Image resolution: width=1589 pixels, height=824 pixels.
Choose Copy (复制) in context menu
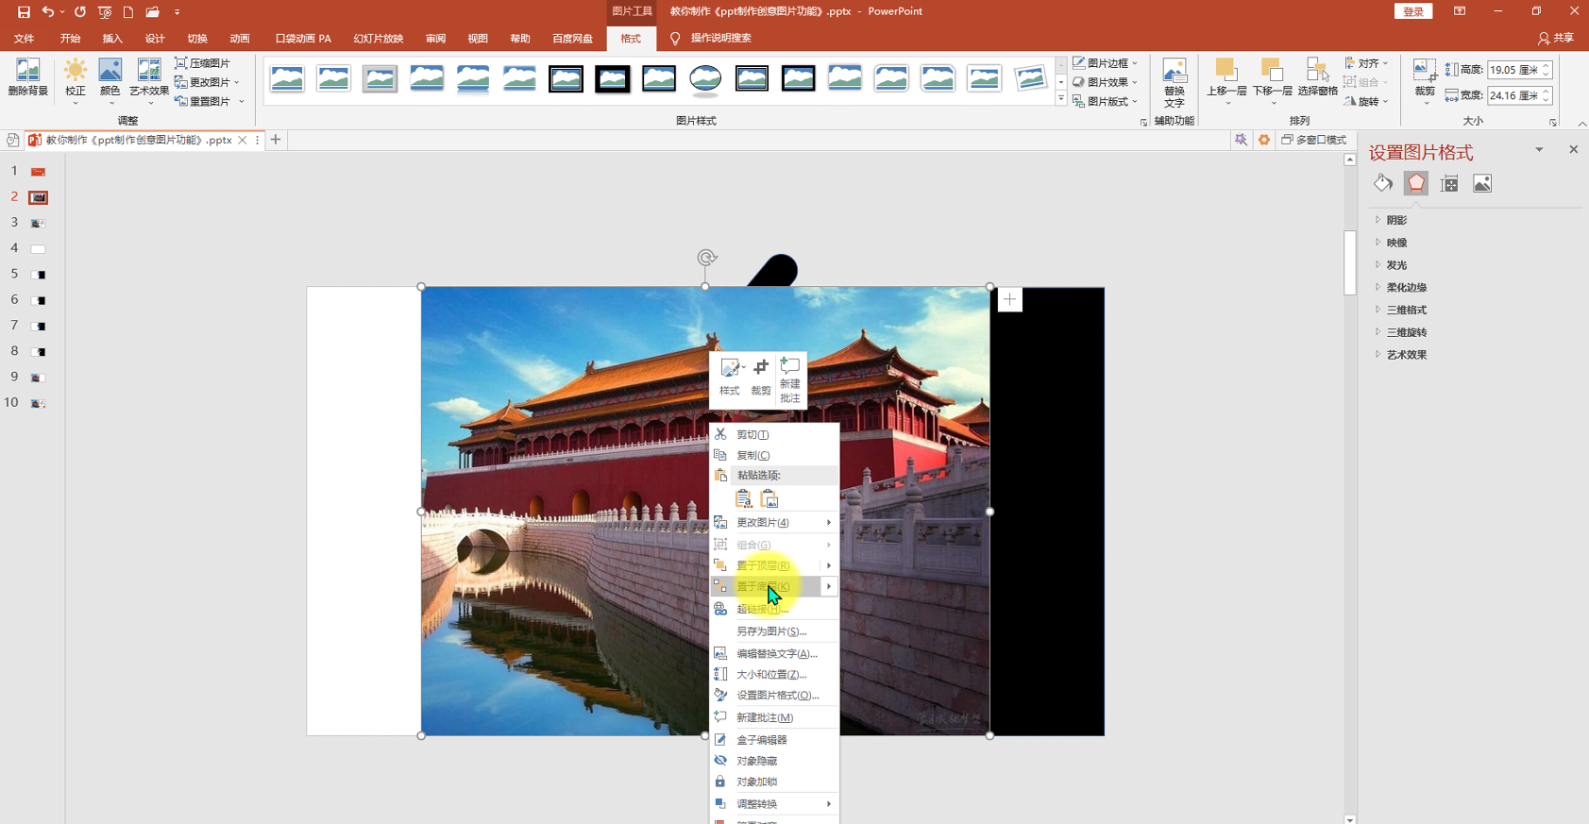774,455
